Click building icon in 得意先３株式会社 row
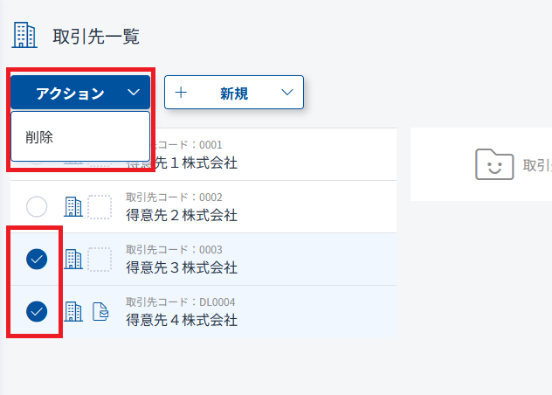The height and width of the screenshot is (395, 552). [x=73, y=260]
